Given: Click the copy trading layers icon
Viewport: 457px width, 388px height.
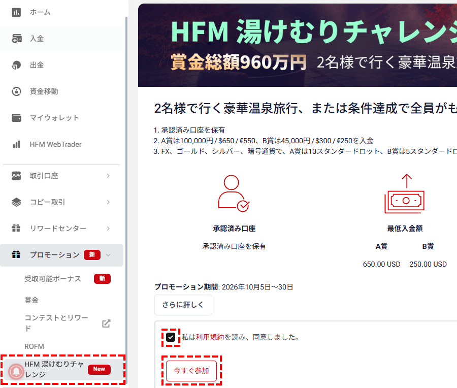Looking at the screenshot, I should 16,202.
